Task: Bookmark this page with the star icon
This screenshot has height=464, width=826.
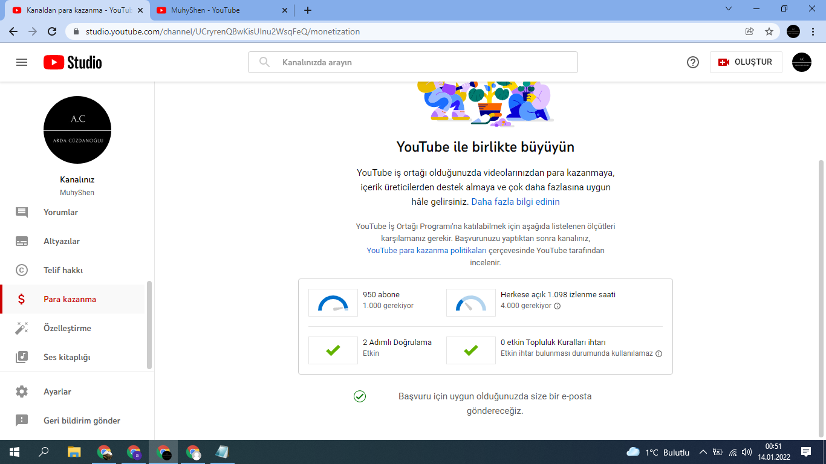Action: tap(769, 31)
